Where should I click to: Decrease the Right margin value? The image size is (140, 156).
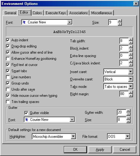click(x=131, y=95)
